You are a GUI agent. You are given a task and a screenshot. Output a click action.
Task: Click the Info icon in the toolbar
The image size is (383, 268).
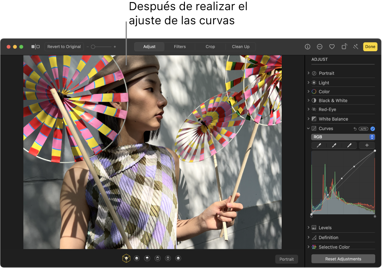click(308, 47)
